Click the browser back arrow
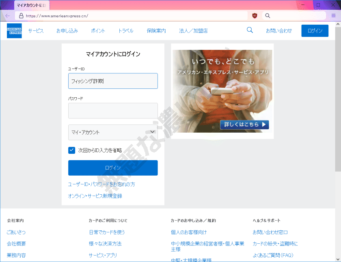This screenshot has width=341, height=262. [8, 16]
